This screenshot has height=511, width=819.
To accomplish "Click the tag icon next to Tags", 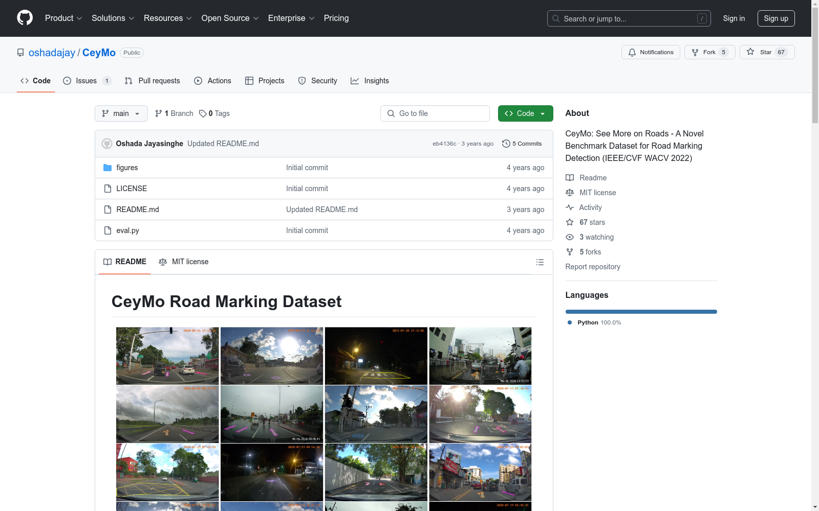I will (x=203, y=113).
